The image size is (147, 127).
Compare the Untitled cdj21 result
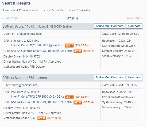click(134, 77)
